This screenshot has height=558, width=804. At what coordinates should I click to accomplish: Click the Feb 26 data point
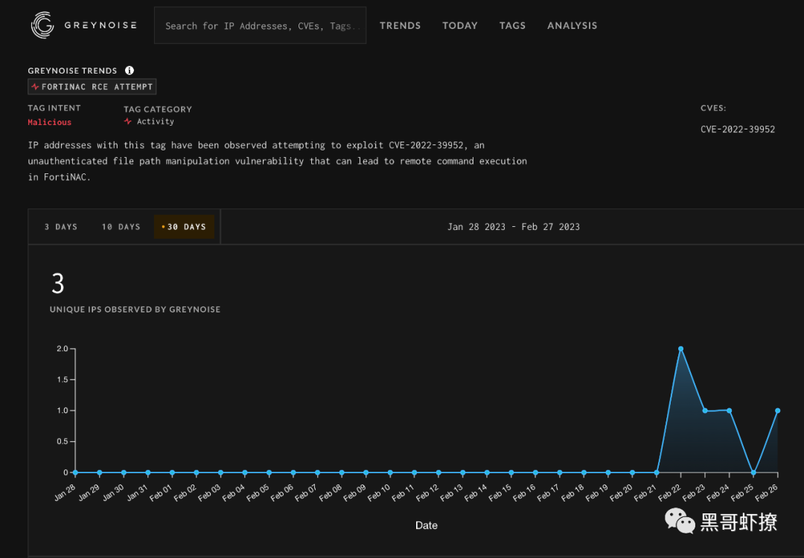[x=777, y=411]
